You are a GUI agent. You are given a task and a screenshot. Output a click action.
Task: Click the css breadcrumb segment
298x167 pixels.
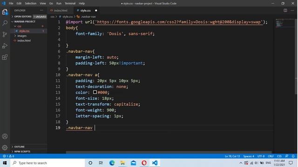tap(53, 17)
